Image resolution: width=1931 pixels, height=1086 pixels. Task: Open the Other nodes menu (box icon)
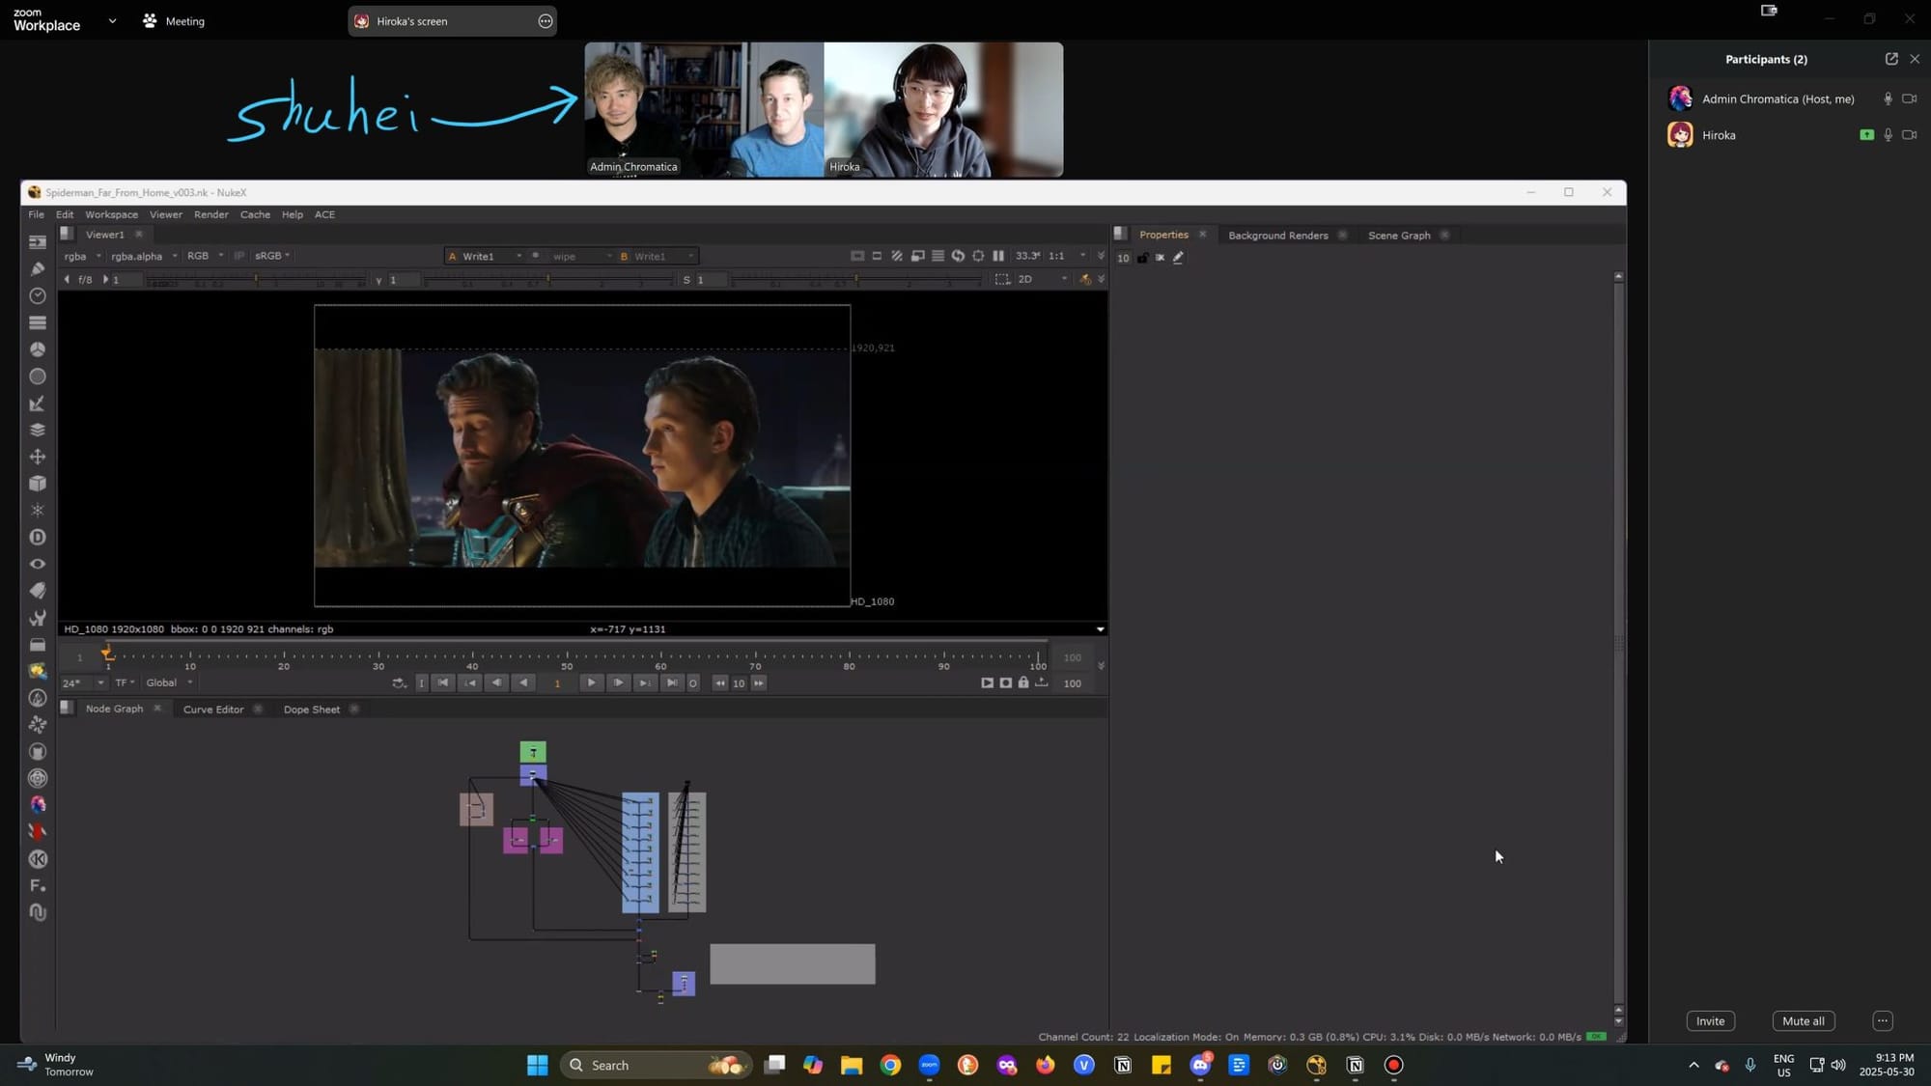(x=38, y=645)
